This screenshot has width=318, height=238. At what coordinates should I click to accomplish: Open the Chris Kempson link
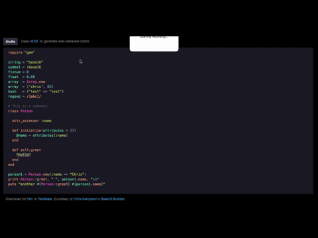pyautogui.click(x=85, y=199)
